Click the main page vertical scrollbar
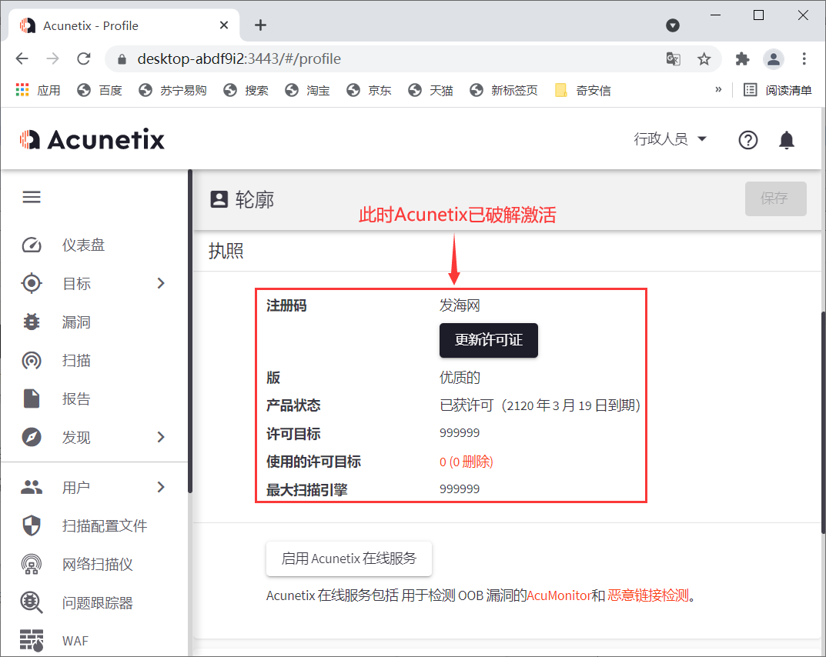Viewport: 826px width, 657px height. coord(824,422)
